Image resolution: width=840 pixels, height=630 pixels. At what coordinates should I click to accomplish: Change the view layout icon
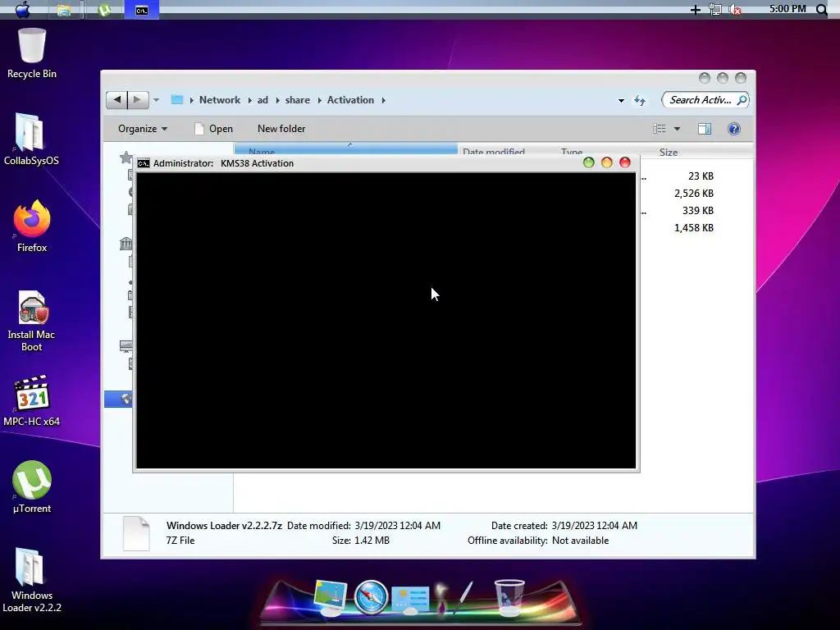pos(659,129)
